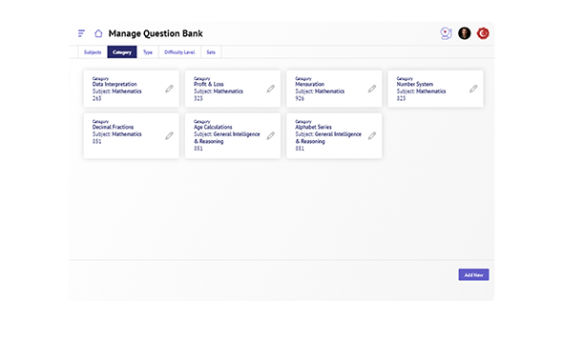Open the user profile avatar
563x343 pixels.
click(465, 33)
